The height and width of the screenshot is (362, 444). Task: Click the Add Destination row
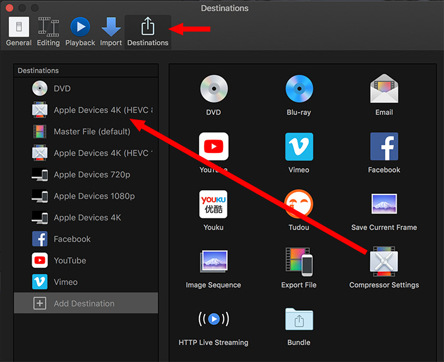pyautogui.click(x=86, y=303)
